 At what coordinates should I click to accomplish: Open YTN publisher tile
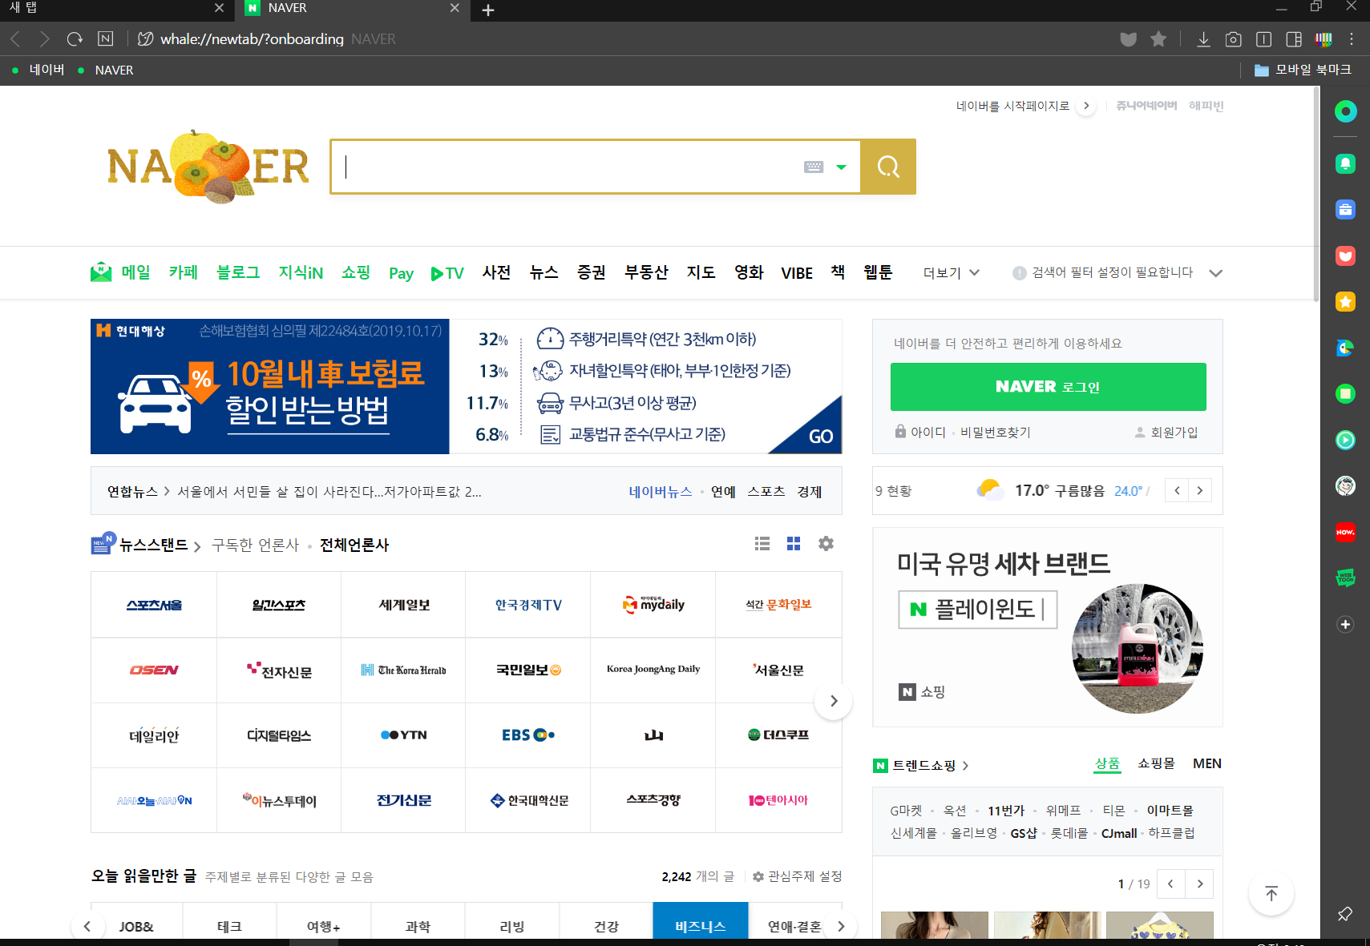pyautogui.click(x=403, y=735)
